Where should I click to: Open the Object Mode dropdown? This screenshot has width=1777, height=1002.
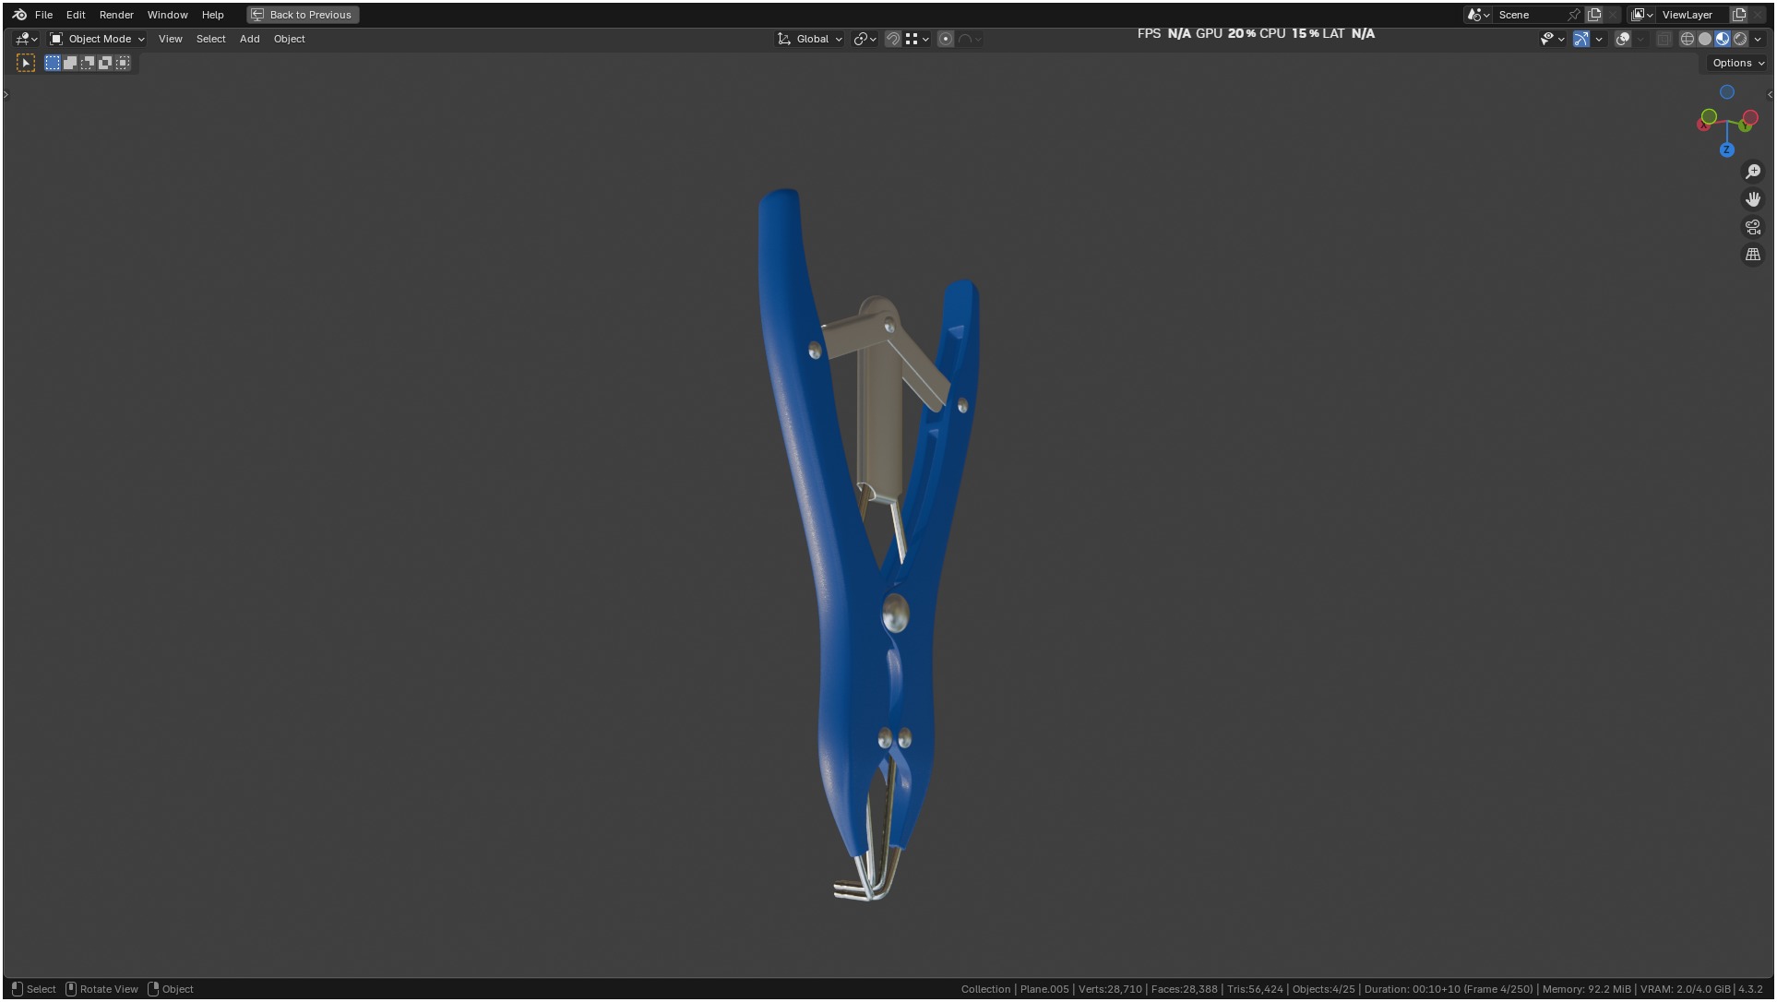[97, 39]
